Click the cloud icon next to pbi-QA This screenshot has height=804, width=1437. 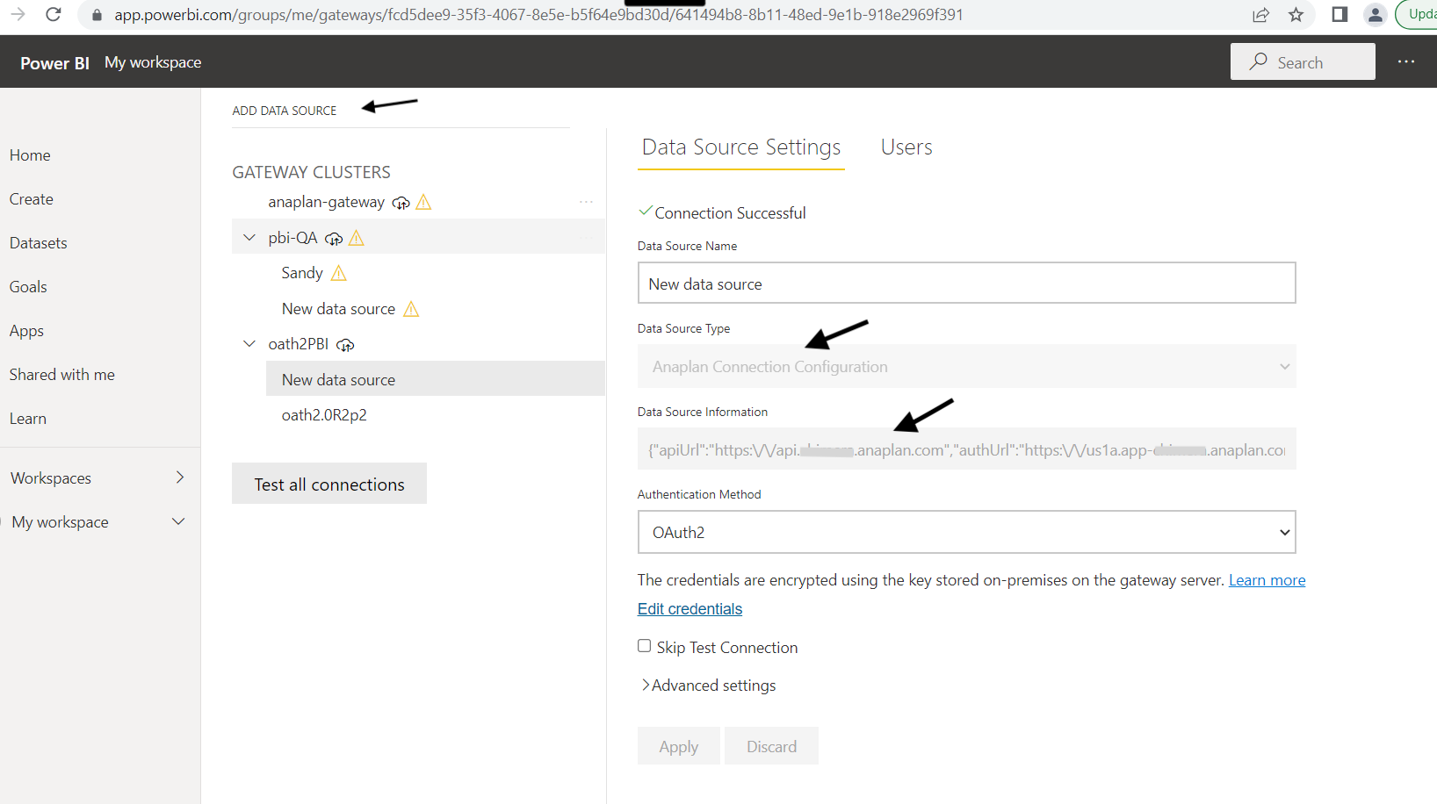(334, 238)
